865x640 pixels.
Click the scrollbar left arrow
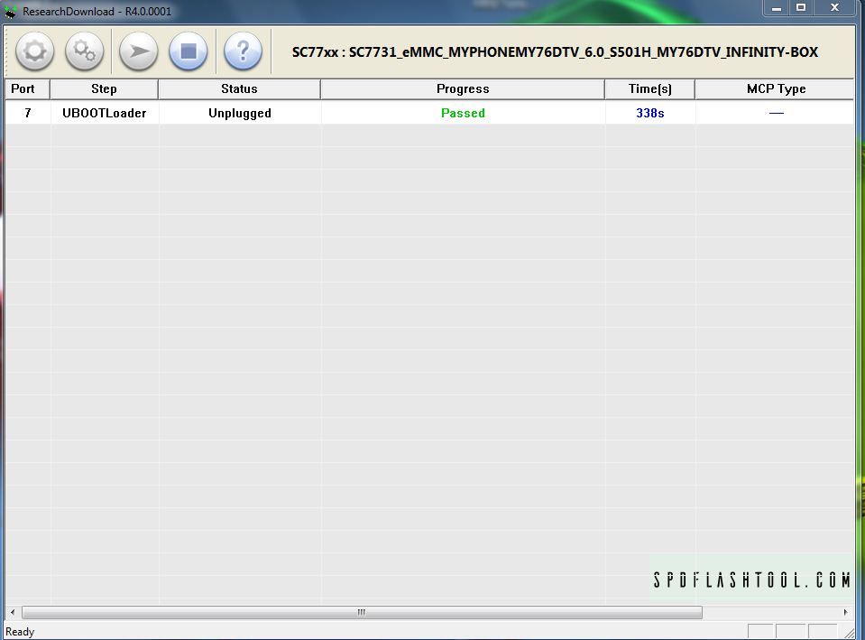tap(13, 612)
